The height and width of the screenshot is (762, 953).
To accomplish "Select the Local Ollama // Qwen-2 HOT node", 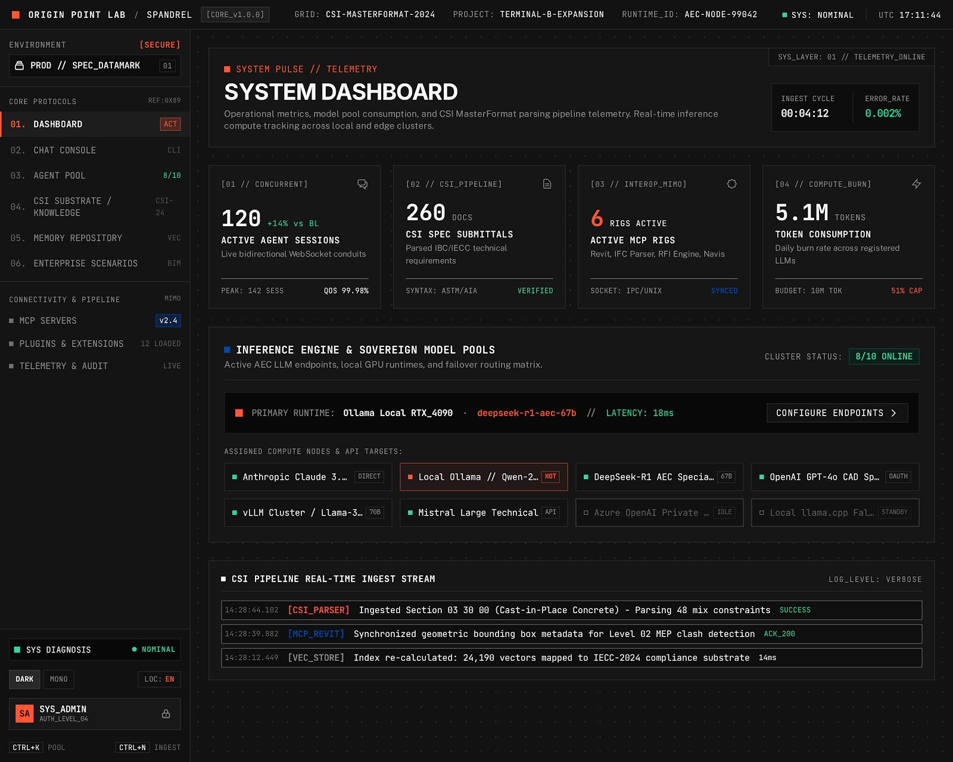I will (484, 477).
